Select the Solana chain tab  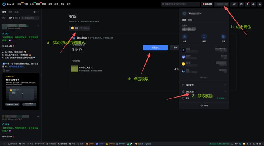tap(85, 28)
